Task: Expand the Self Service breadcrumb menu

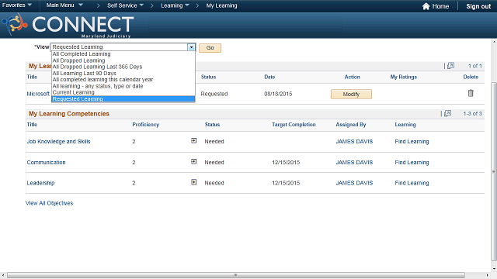Action: [x=125, y=5]
